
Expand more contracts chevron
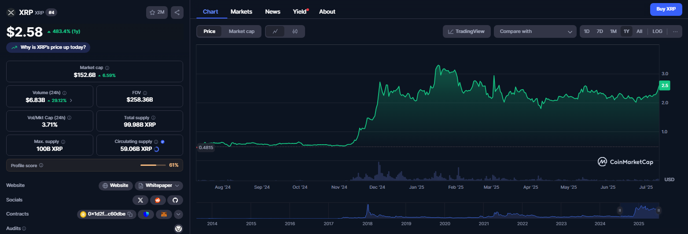178,214
